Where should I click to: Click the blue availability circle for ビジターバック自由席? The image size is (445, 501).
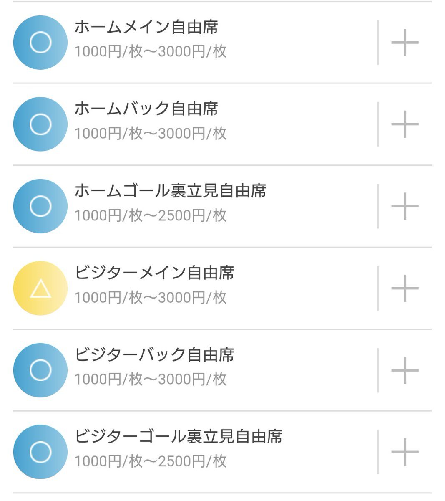40,370
